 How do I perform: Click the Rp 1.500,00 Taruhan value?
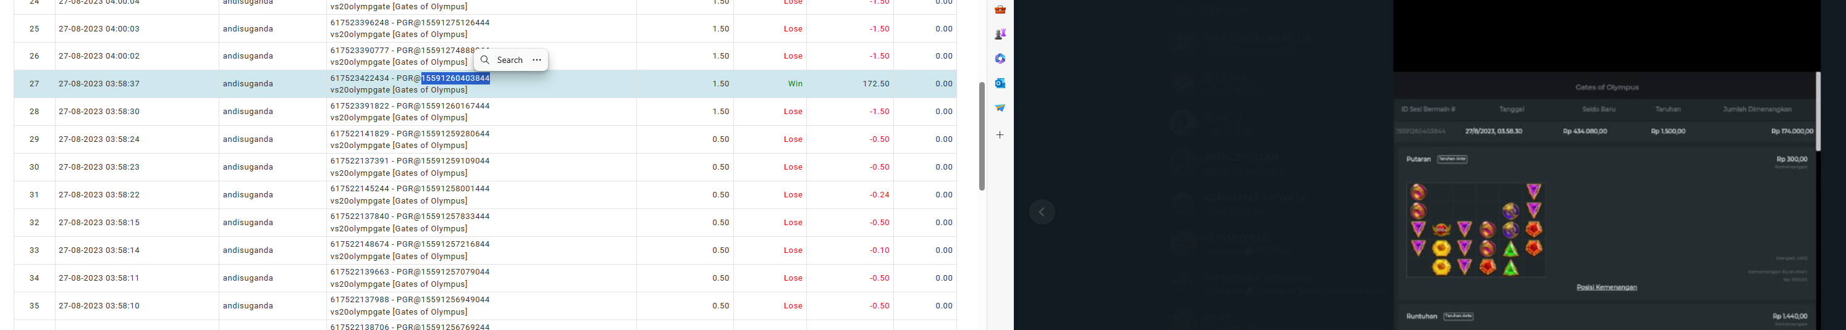[1667, 132]
